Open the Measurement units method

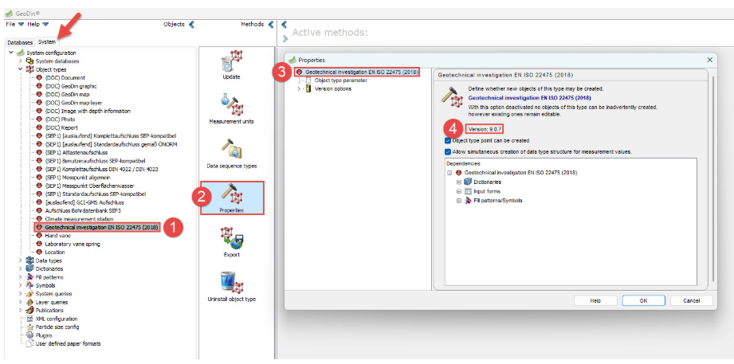[x=231, y=105]
